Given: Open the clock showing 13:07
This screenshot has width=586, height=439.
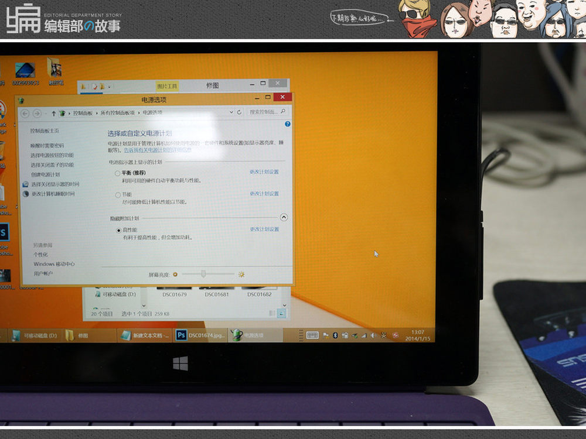Looking at the screenshot, I should point(417,335).
